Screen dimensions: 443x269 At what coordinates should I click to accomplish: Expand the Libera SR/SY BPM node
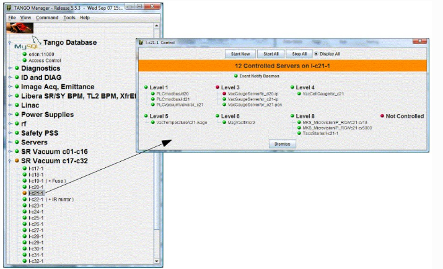coord(10,96)
